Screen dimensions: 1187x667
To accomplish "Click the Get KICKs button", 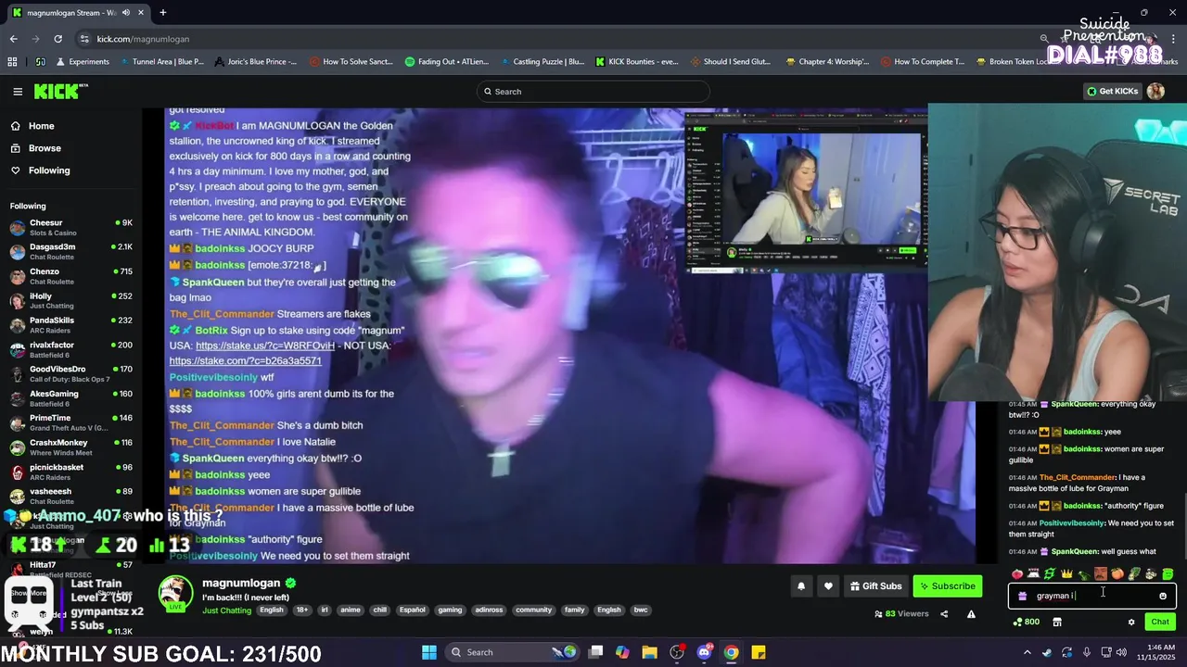I will click(x=1112, y=92).
